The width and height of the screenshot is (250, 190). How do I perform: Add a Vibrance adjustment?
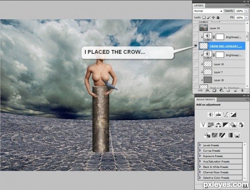(203, 125)
